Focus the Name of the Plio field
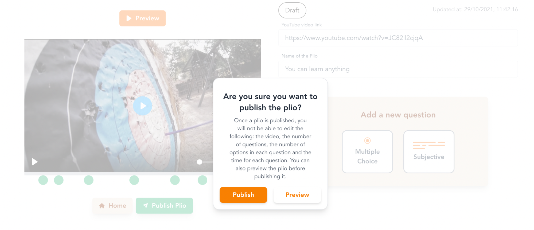Image resolution: width=534 pixels, height=230 pixels. [x=398, y=69]
